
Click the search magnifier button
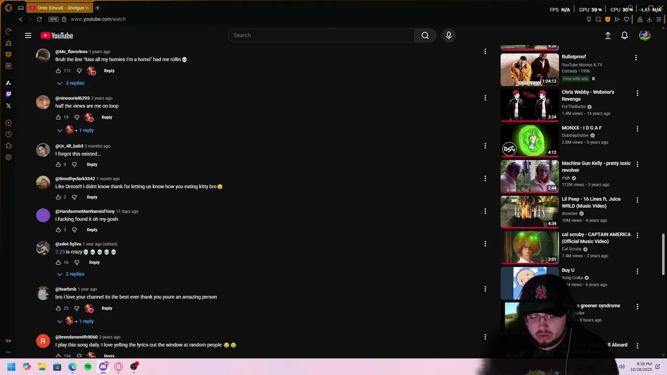tap(425, 35)
